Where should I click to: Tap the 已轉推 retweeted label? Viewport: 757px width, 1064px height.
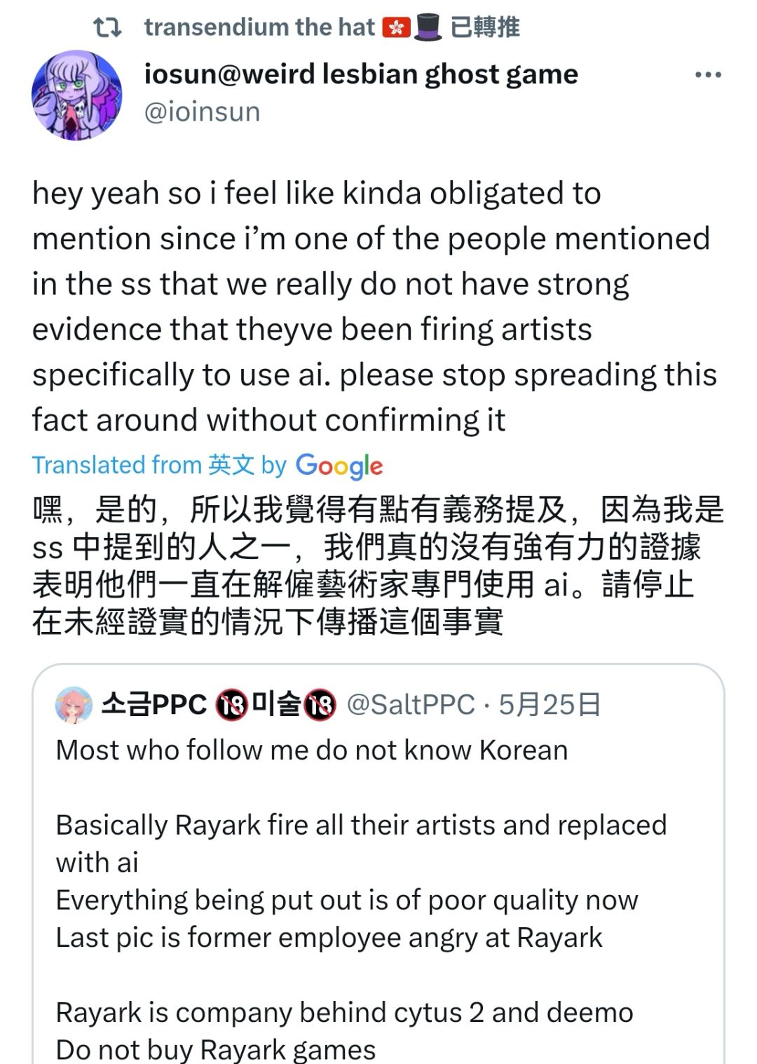point(484,27)
